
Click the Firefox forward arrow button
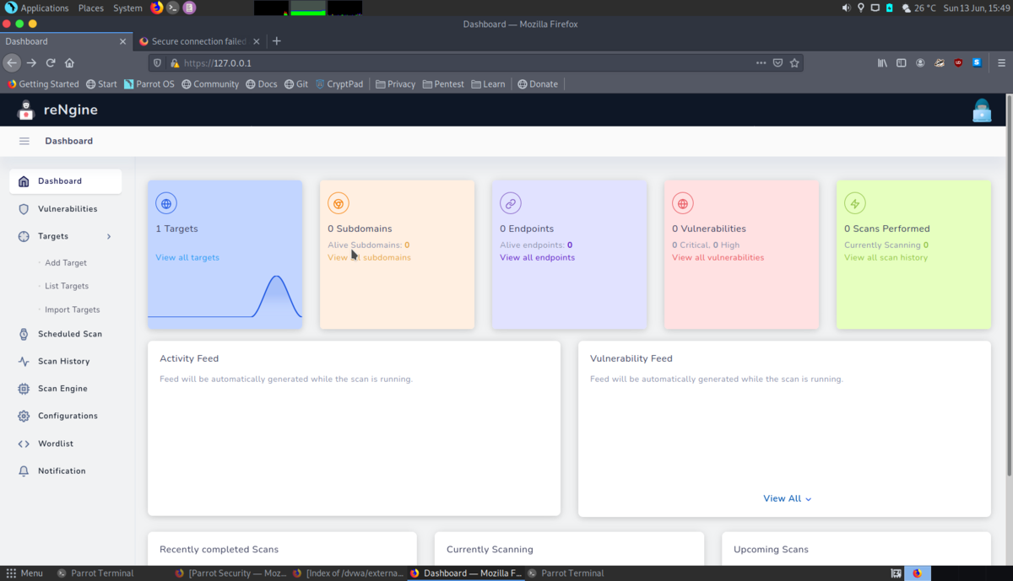(31, 62)
